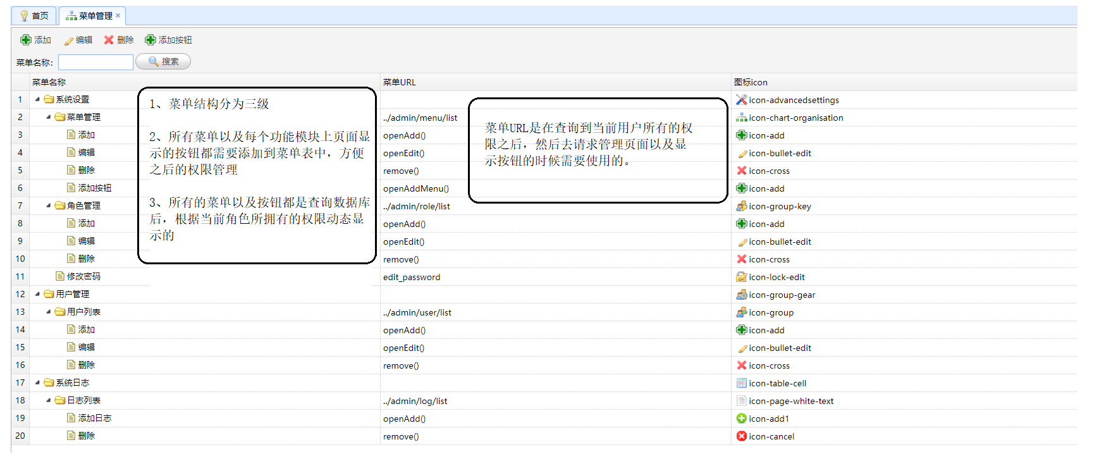Click the 菜单URL column header
This screenshot has height=466, width=1099.
pos(556,82)
